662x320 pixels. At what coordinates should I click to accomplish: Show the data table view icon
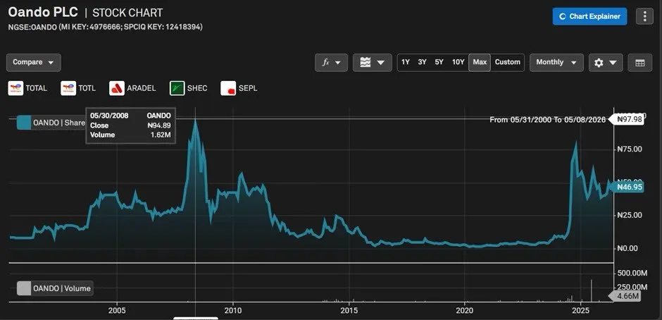tap(640, 63)
